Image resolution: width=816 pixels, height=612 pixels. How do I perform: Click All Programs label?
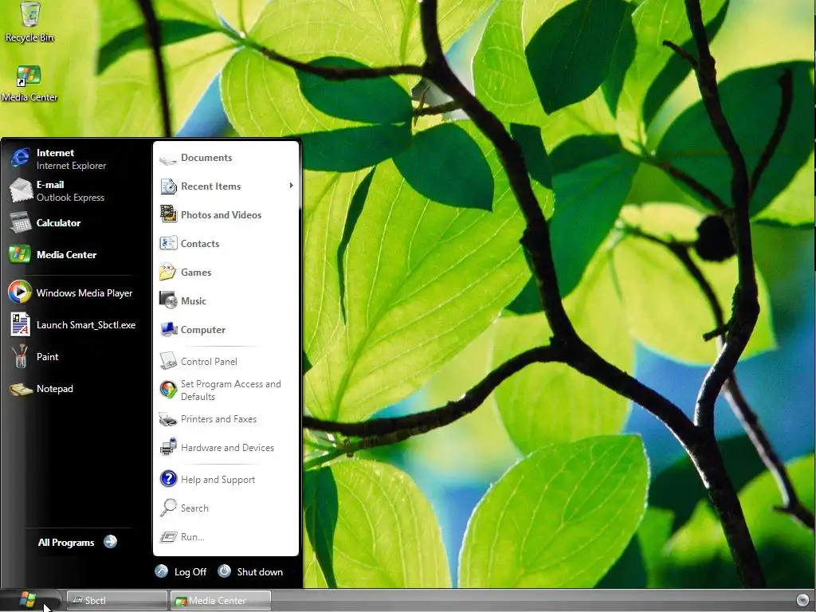tap(66, 542)
